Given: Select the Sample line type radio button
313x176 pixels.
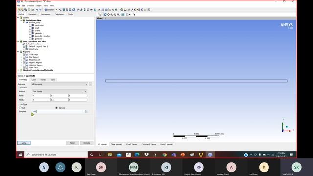Looking at the screenshot, I should (x=57, y=108).
